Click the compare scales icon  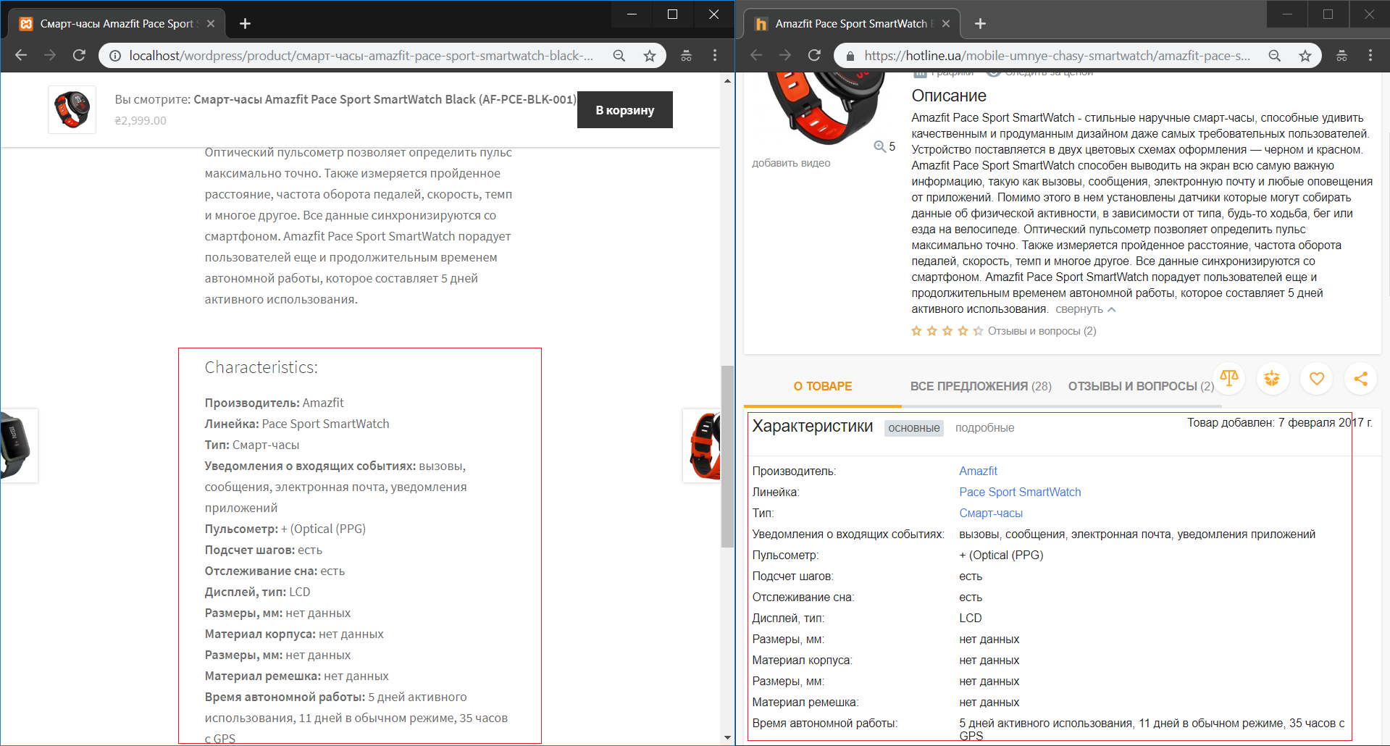click(1229, 378)
